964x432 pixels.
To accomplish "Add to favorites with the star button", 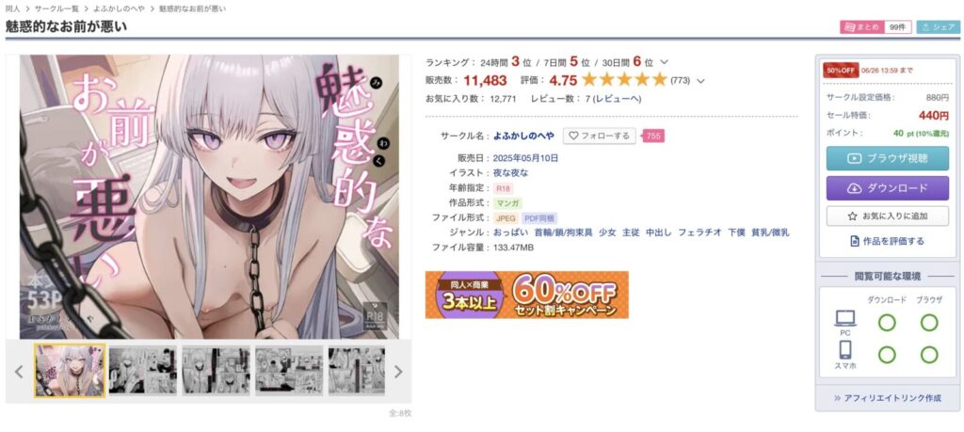I will (887, 216).
